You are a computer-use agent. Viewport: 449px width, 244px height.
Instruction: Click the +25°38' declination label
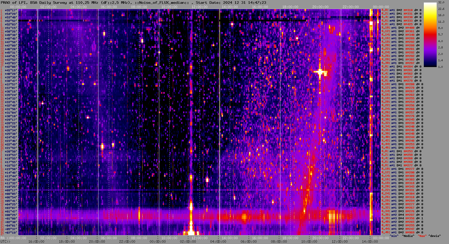click(11, 134)
